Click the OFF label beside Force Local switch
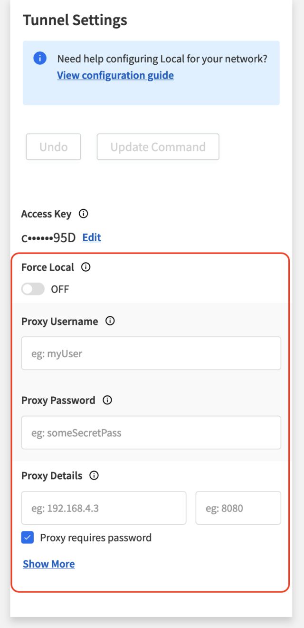The image size is (304, 628). point(60,289)
